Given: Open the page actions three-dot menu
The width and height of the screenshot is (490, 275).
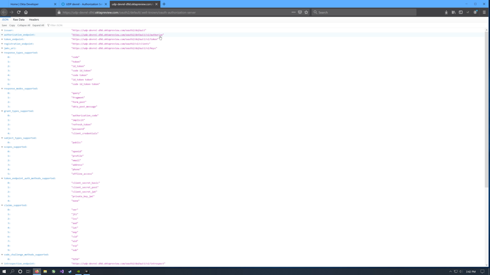Looking at the screenshot, I should coord(293,12).
